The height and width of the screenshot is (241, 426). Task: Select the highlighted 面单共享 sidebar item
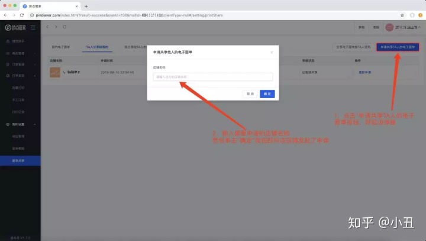(x=20, y=161)
